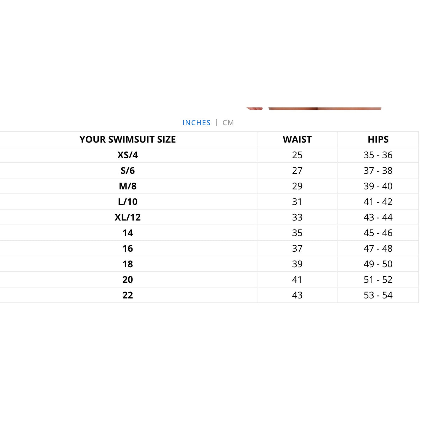Select the XL/12 size row
Viewport: 423px width, 423px height.
tap(209, 217)
